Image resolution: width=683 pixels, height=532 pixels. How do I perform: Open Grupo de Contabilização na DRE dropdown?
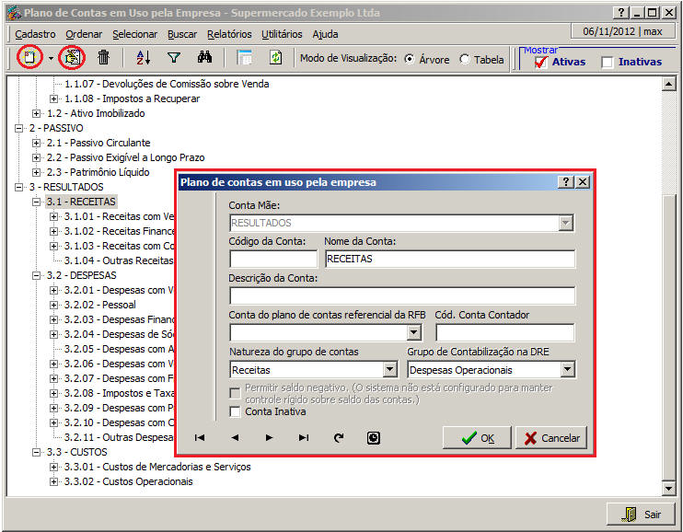(x=567, y=369)
